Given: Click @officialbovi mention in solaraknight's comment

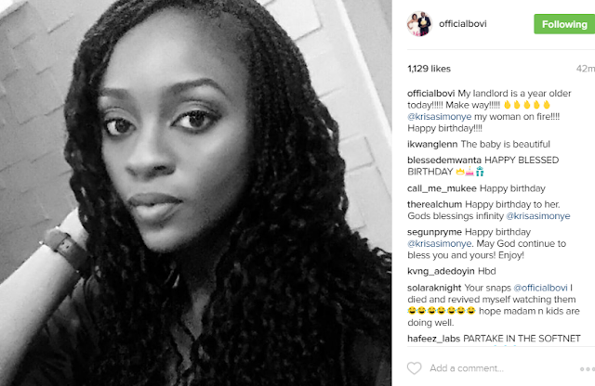Looking at the screenshot, I should [540, 288].
